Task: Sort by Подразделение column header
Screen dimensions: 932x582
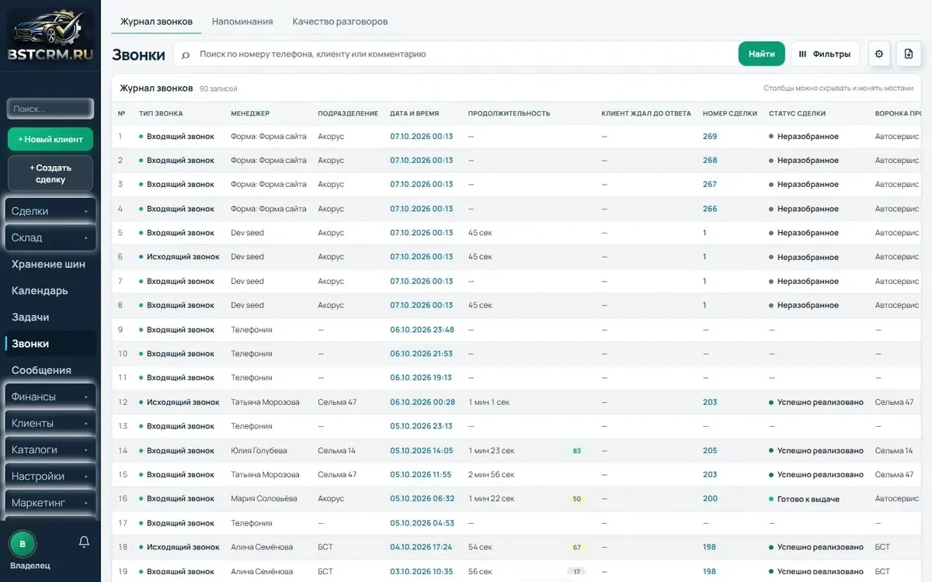Action: pos(348,113)
